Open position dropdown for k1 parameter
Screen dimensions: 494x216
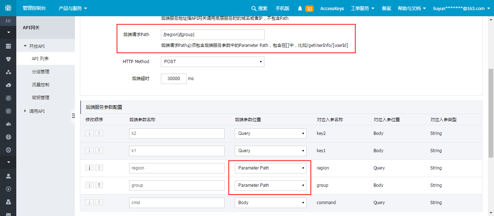[x=271, y=151]
